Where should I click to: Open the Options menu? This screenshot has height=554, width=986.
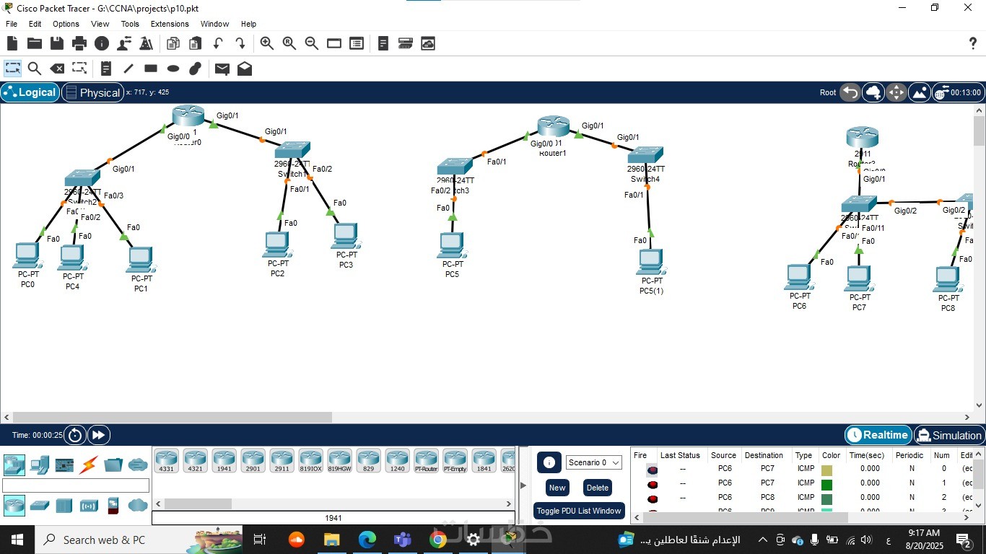click(66, 24)
